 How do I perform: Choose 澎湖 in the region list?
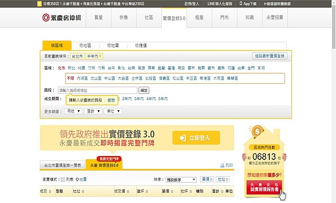(261, 68)
